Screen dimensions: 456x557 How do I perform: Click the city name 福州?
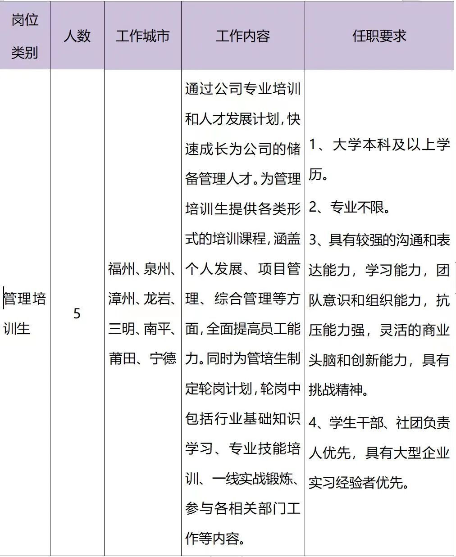pyautogui.click(x=122, y=269)
